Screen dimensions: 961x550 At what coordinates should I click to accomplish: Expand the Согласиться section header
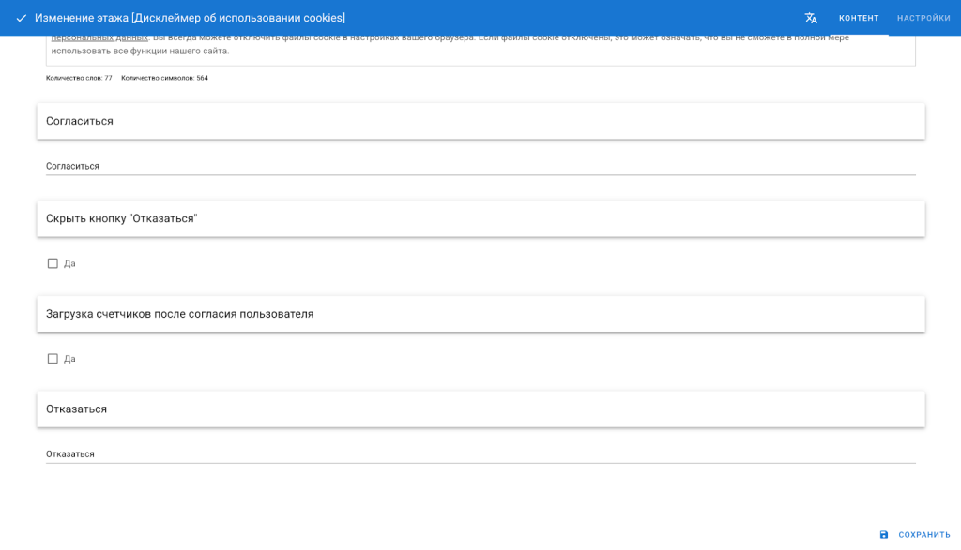(x=480, y=121)
